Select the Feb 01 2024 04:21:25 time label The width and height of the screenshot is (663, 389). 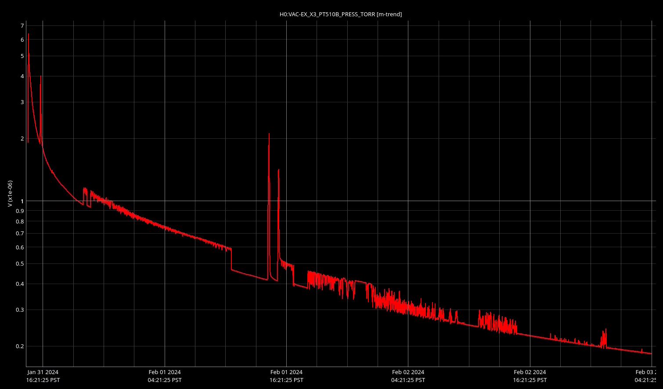click(x=164, y=376)
